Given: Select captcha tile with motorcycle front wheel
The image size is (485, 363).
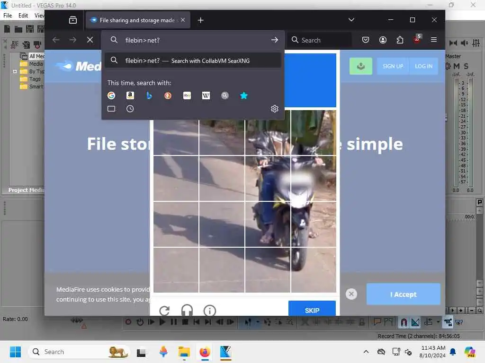Looking at the screenshot, I should 314,270.
